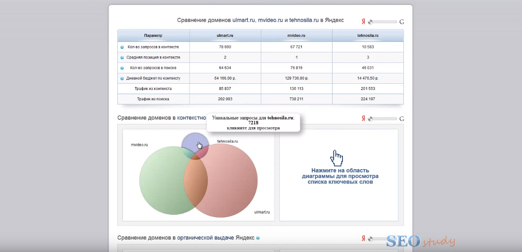Image resolution: width=522 pixels, height=252 pixels.
Task: Click info icon after 'органической выдаче Яндекс'
Action: click(x=258, y=238)
